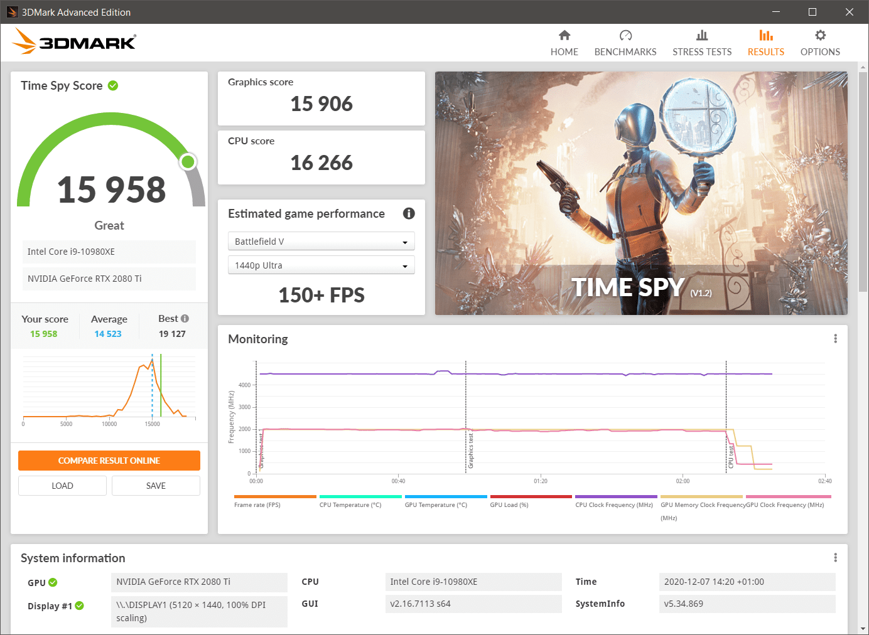Click the Best score 19 127

pos(172,334)
